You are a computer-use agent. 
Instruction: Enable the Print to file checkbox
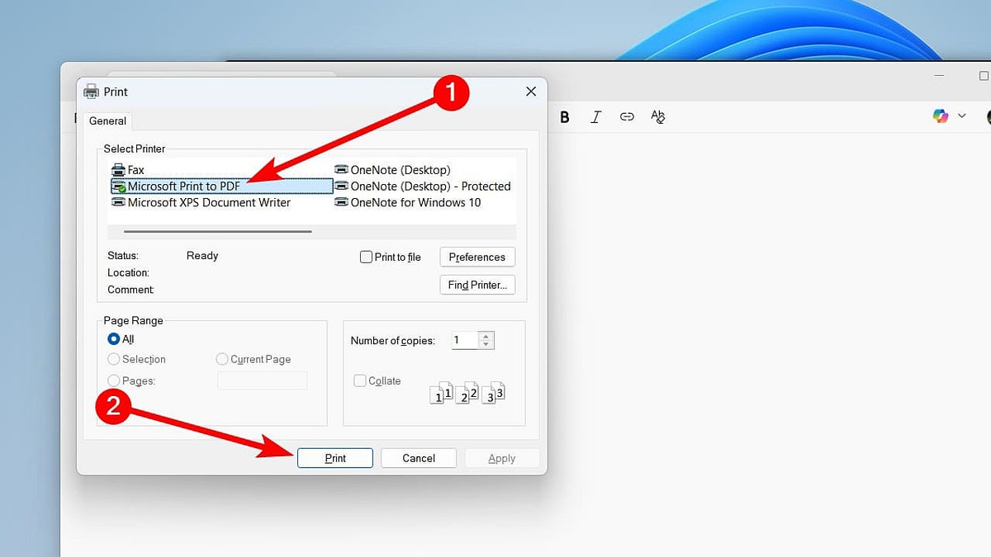(366, 257)
